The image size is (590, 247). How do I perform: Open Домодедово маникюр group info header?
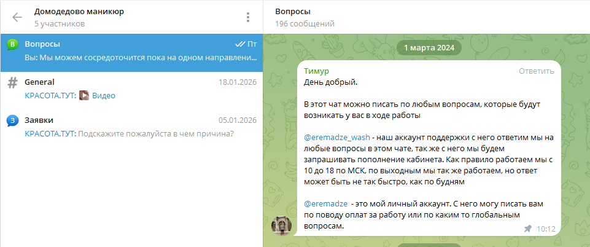[x=79, y=12]
